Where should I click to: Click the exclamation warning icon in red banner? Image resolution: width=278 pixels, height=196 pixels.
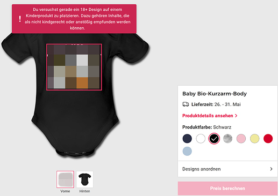tap(20, 19)
